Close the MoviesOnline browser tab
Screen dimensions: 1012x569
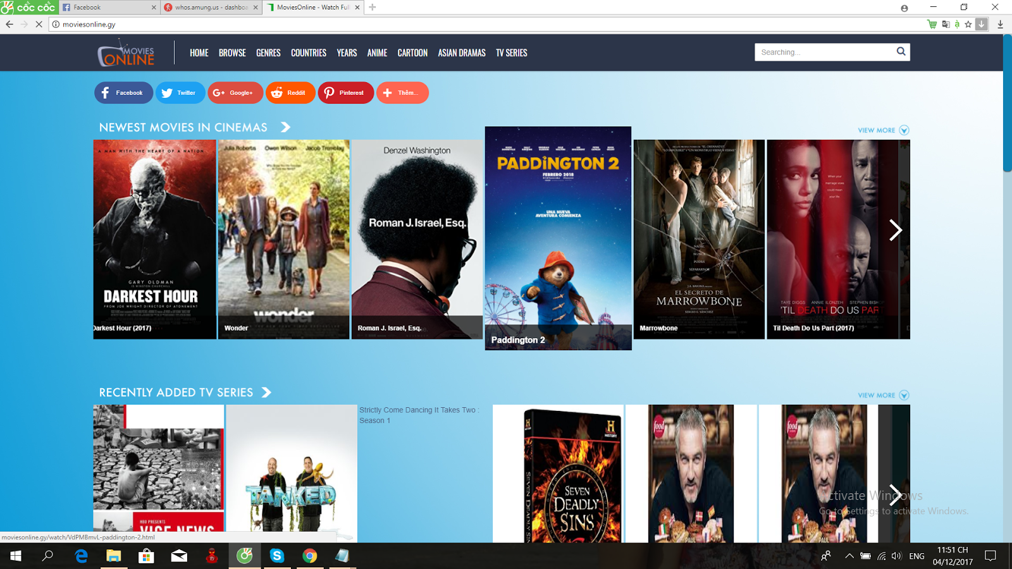coord(357,8)
